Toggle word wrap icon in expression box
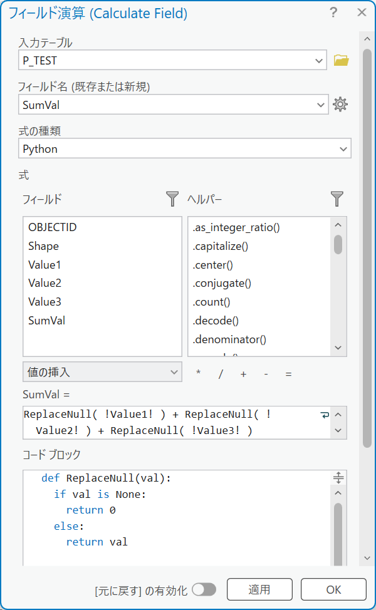376x610 pixels. [324, 415]
